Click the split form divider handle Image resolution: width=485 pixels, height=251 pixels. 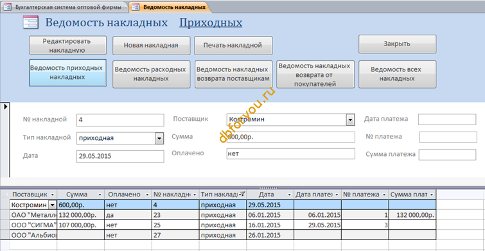pyautogui.click(x=269, y=187)
